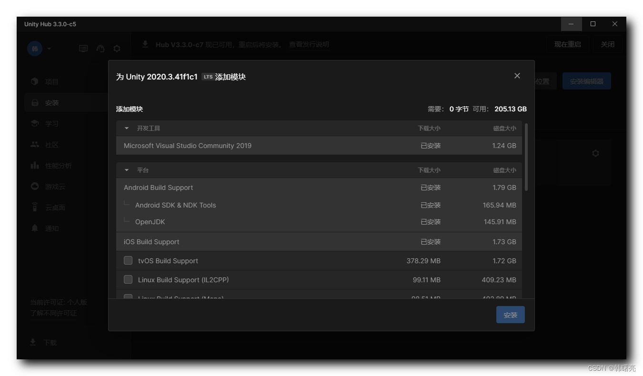Select the iOS Build Support row
The height and width of the screenshot is (376, 643).
tap(319, 242)
